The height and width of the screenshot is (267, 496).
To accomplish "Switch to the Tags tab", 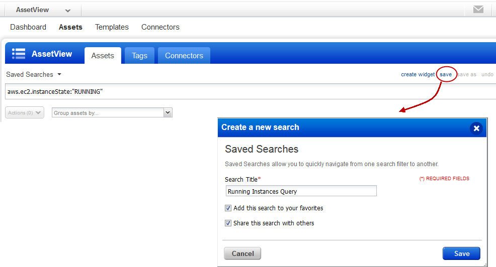I will pos(139,56).
